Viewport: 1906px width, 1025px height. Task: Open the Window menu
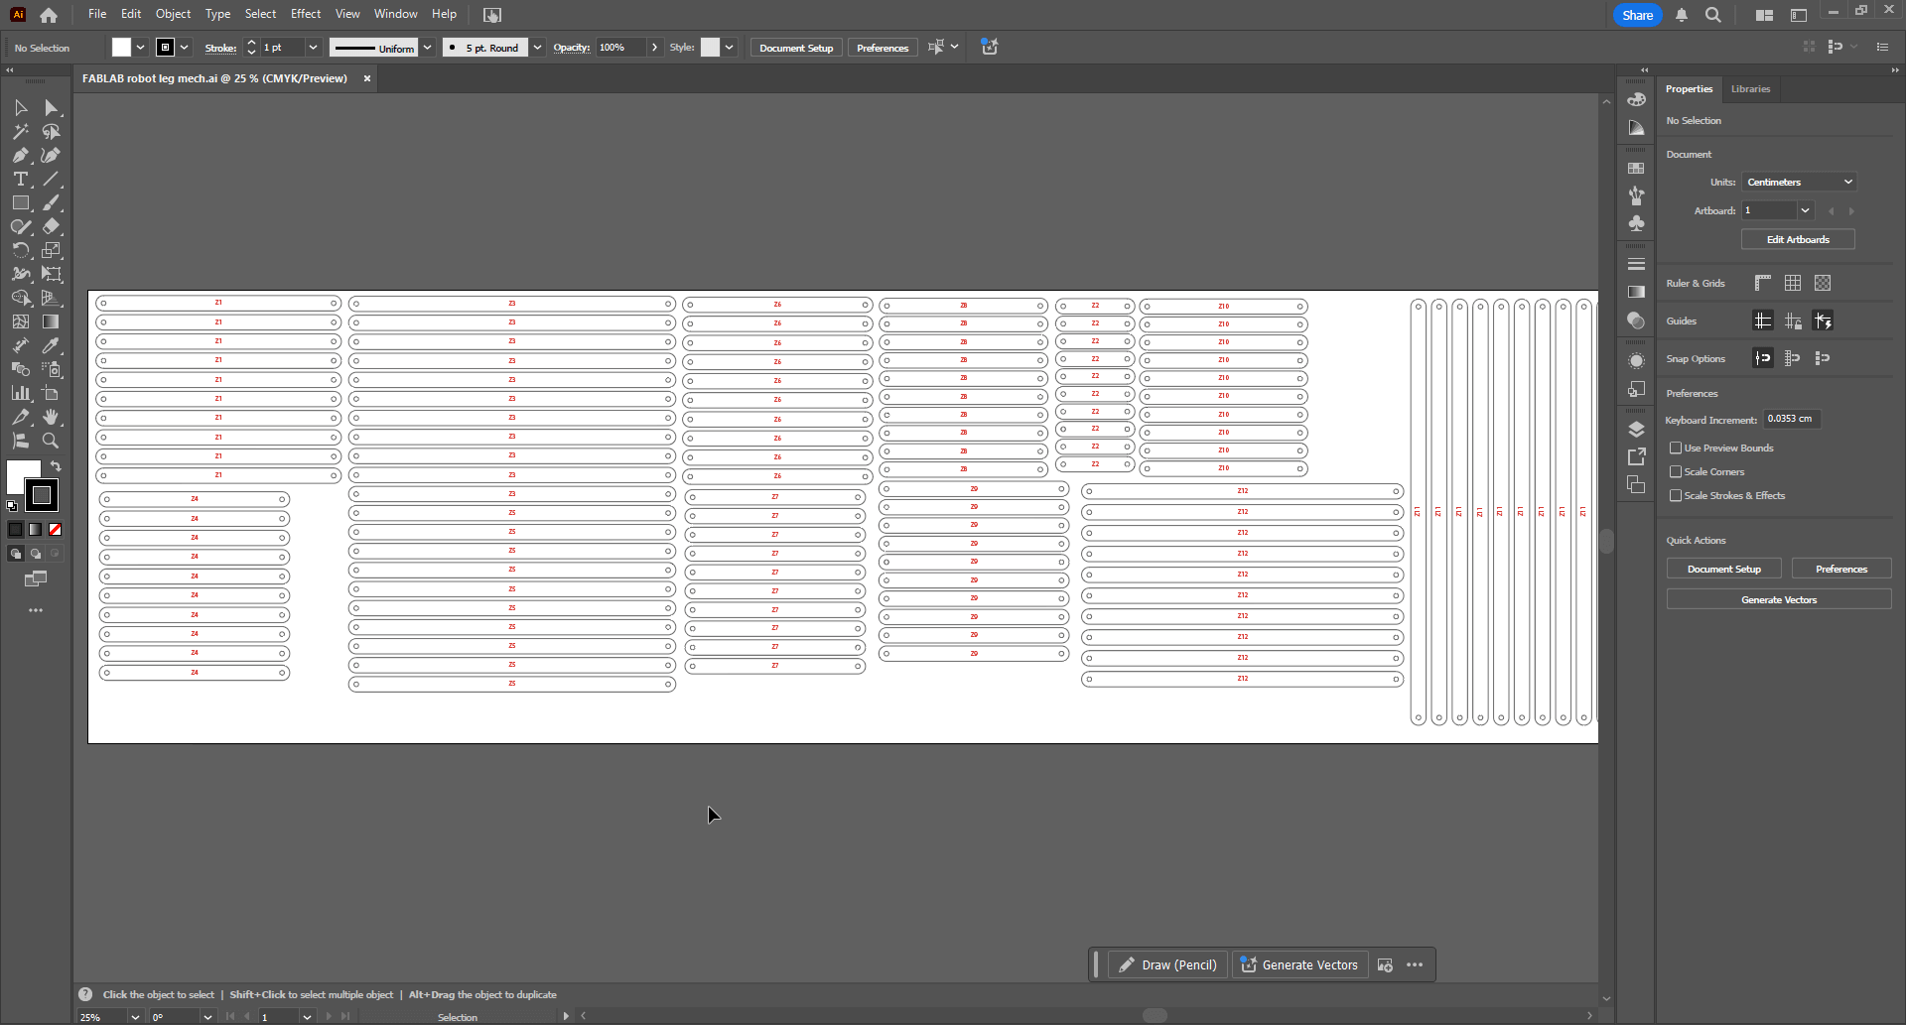[395, 14]
